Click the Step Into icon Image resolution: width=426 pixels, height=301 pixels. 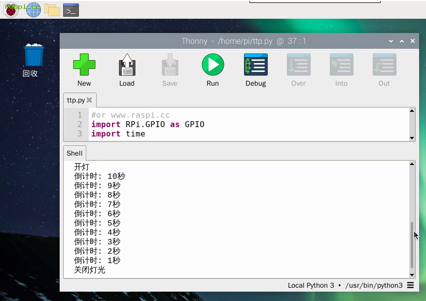pyautogui.click(x=341, y=65)
